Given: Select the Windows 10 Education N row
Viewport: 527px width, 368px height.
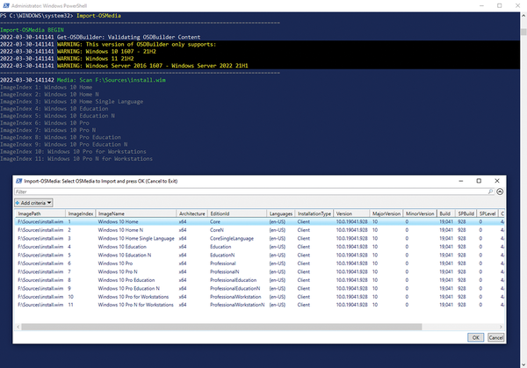Looking at the screenshot, I should [259, 255].
